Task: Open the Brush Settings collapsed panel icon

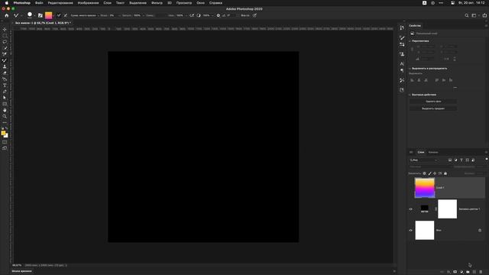Action: coord(402,37)
